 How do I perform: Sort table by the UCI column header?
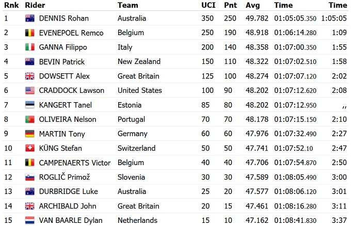[x=208, y=5]
